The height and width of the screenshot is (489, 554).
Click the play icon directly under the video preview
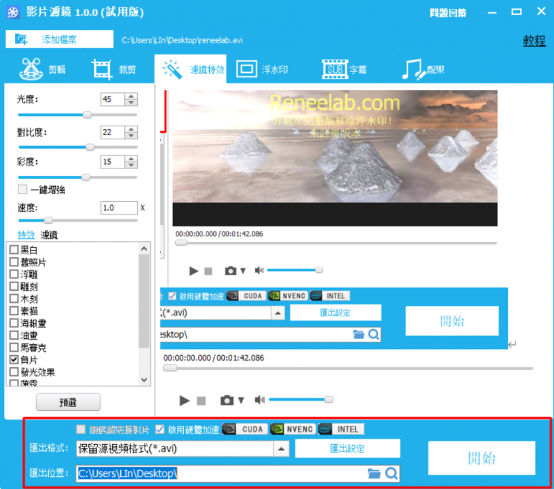pyautogui.click(x=193, y=271)
